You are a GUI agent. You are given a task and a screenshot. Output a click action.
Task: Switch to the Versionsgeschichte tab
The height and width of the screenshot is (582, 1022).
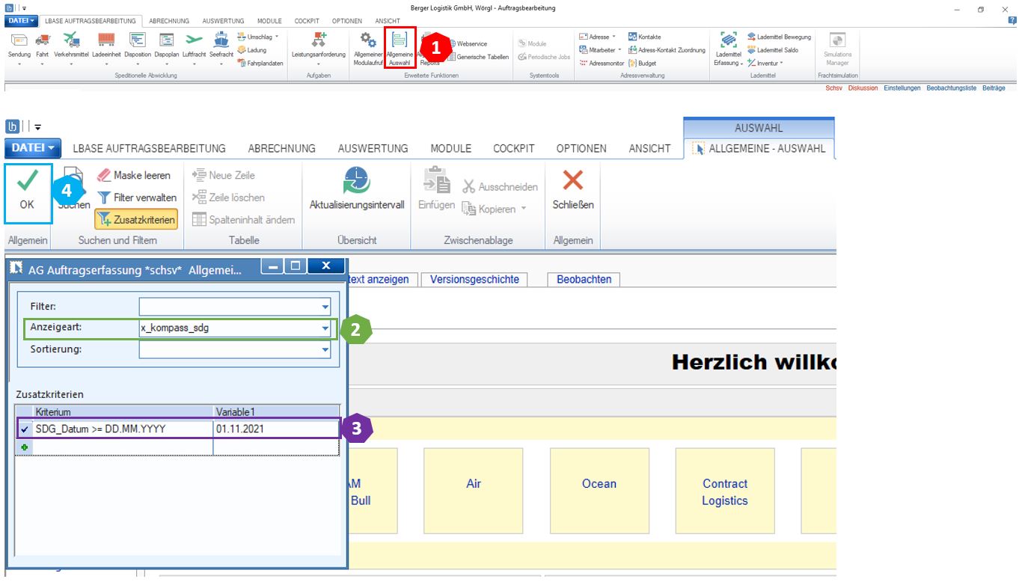[474, 279]
